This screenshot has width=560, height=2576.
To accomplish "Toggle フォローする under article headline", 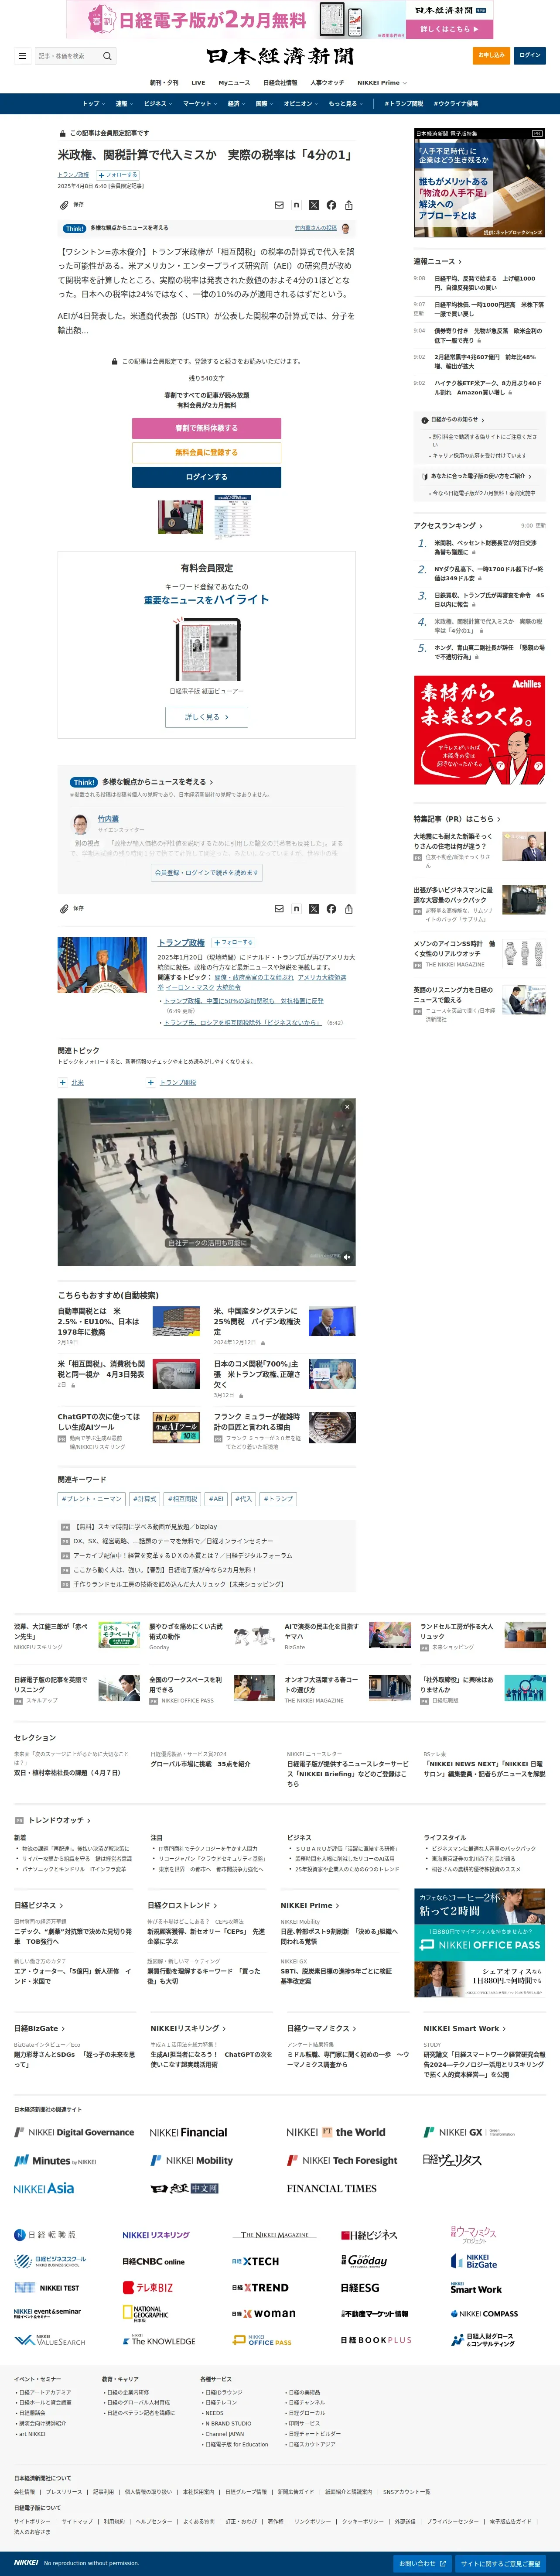I will (x=118, y=175).
